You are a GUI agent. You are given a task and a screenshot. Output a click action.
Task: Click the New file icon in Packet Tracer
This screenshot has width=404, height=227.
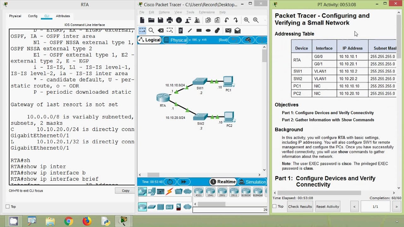point(142,20)
